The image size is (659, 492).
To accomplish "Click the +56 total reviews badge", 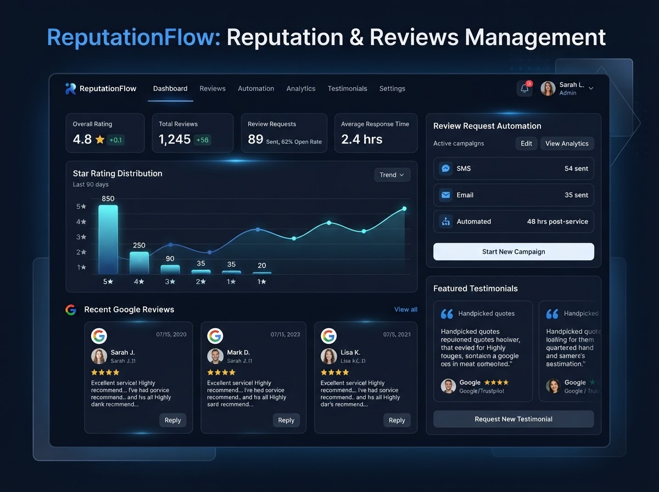I will coord(202,140).
